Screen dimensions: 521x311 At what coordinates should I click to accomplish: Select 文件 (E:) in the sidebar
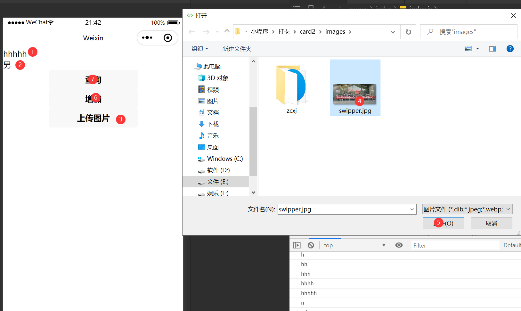(218, 181)
